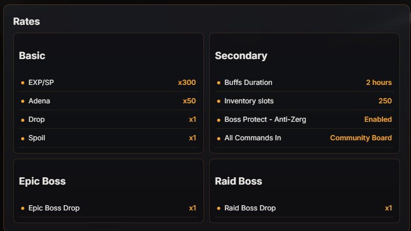Click the Secondary panel heading

pos(241,56)
